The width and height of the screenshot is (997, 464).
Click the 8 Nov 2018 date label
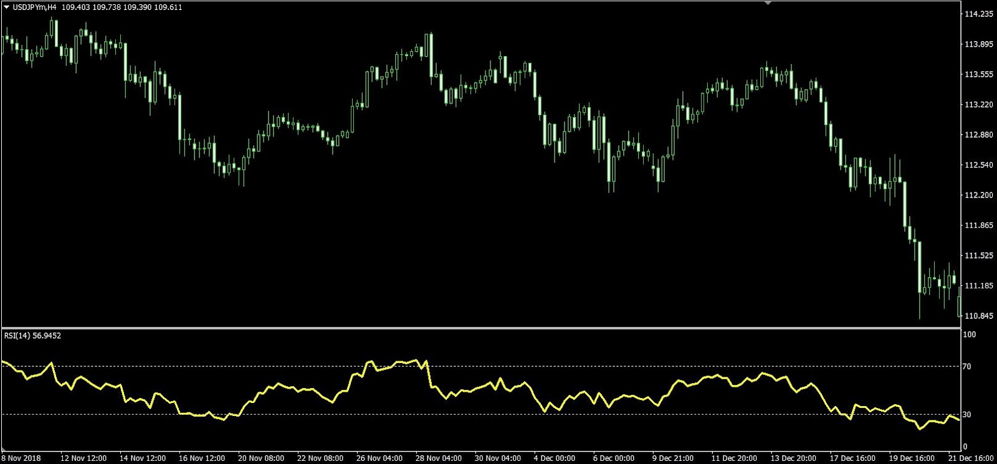tap(21, 458)
